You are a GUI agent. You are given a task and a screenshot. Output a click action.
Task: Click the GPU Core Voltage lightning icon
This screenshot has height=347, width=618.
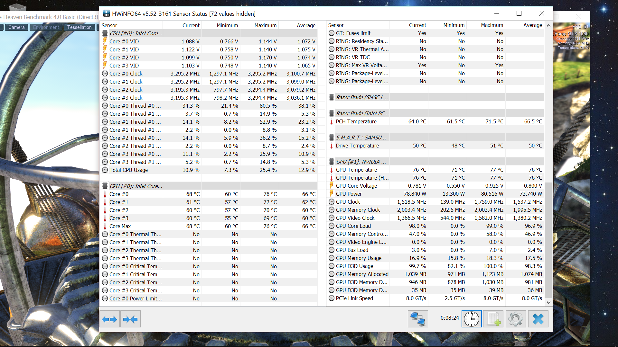(x=332, y=185)
